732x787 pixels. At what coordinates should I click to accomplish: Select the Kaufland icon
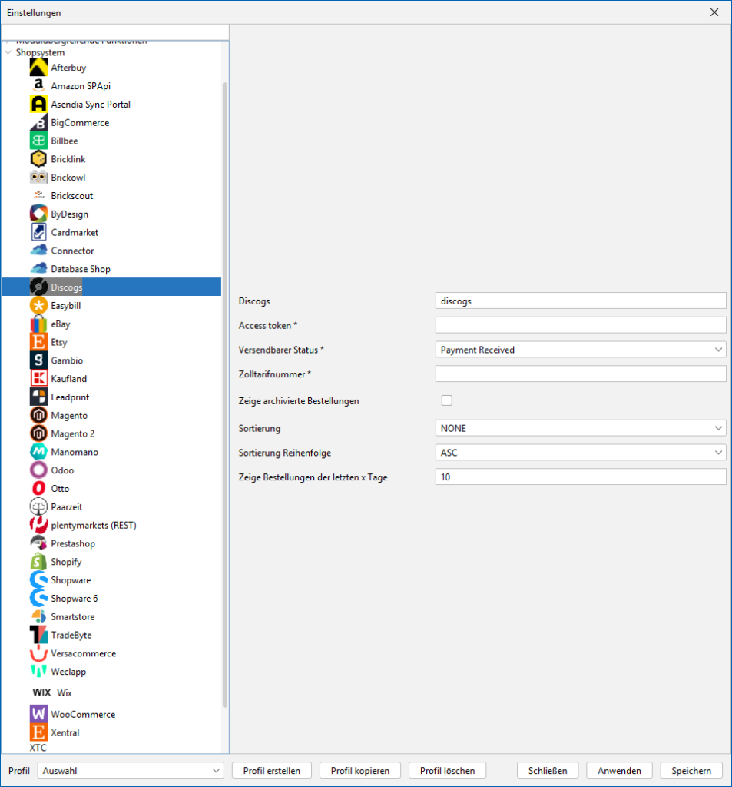[x=38, y=379]
